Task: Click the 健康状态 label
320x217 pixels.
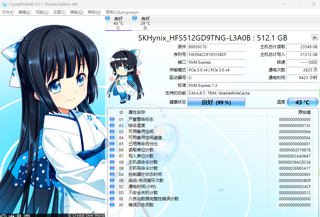Action: click(178, 102)
